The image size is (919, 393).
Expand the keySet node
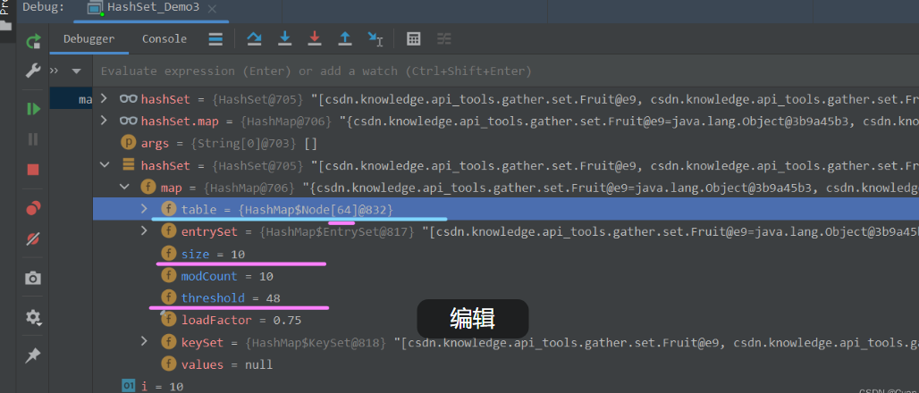click(144, 341)
